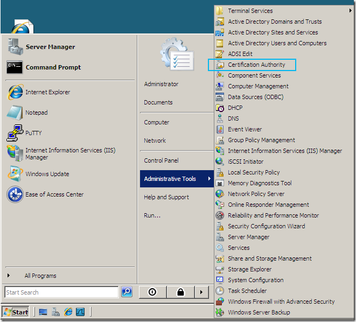Click Active Directory Sites and Services icon

pos(220,32)
